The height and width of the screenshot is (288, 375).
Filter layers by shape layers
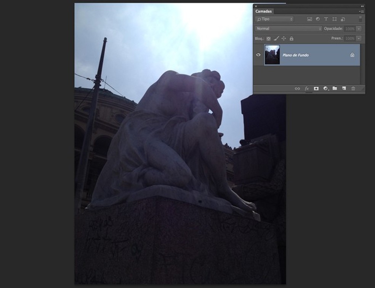(x=334, y=19)
